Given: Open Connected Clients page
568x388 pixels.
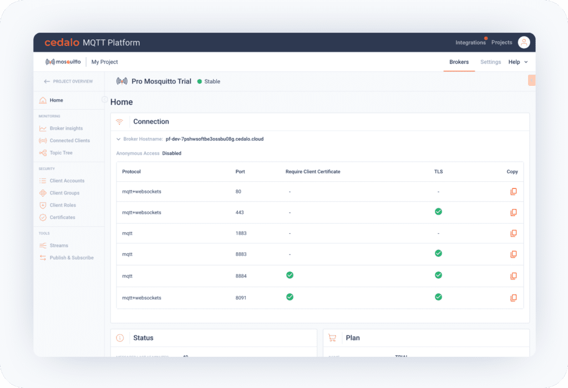Looking at the screenshot, I should pos(69,141).
